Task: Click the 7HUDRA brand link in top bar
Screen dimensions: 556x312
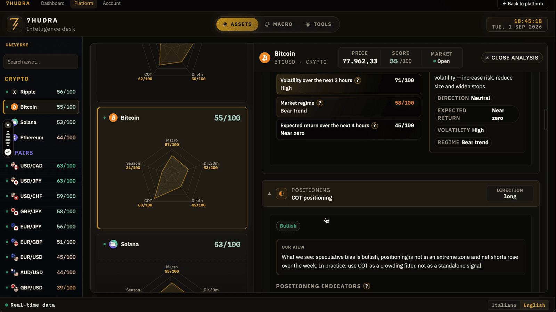Action: pos(18,3)
